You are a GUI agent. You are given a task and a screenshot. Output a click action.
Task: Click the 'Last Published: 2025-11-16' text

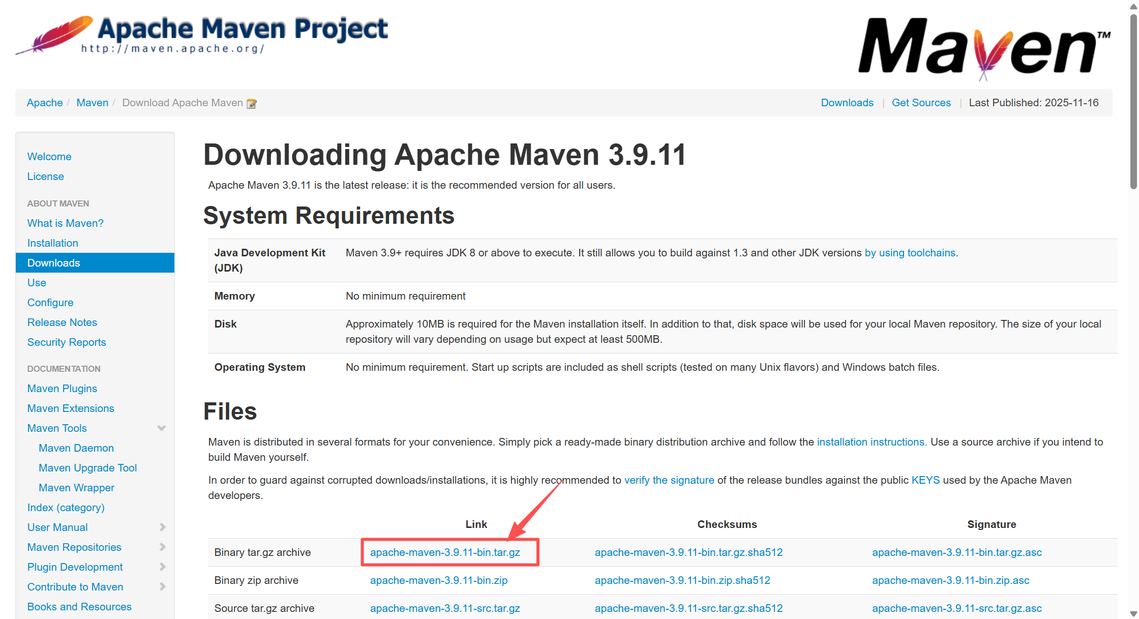click(1034, 103)
